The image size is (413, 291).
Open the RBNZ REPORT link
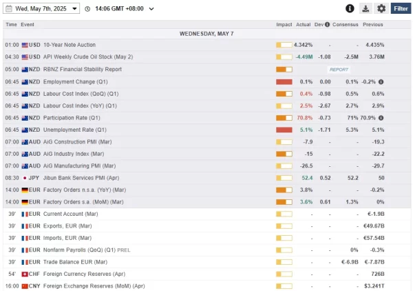click(x=339, y=70)
